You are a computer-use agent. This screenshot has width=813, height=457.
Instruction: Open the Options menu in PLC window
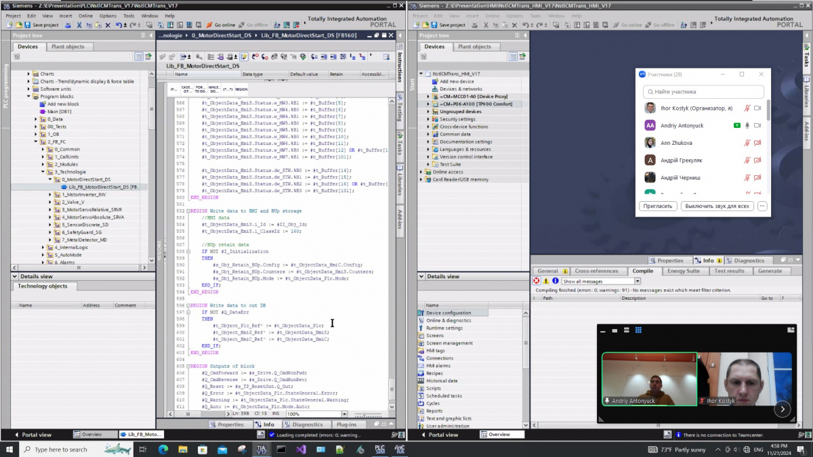click(x=108, y=16)
